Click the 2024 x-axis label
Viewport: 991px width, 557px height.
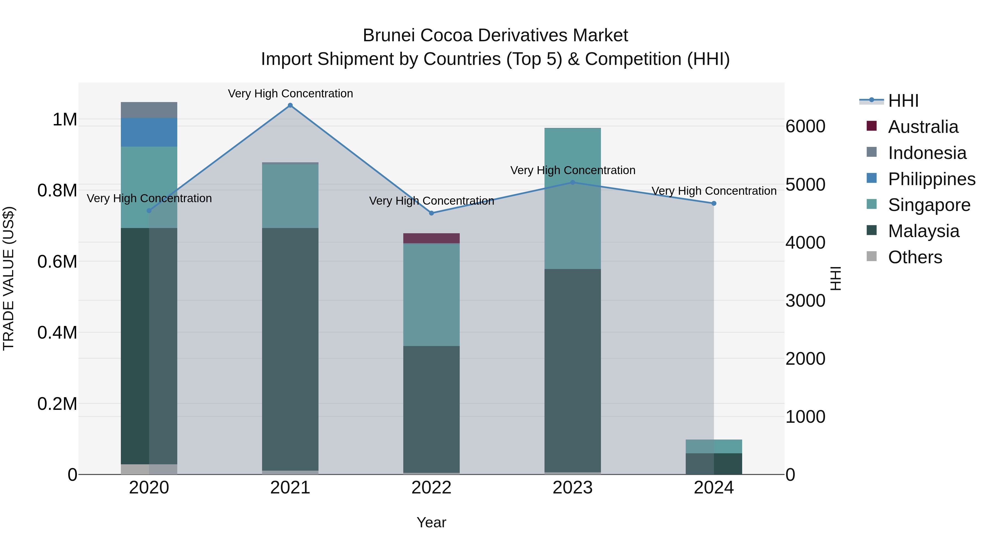click(x=714, y=488)
